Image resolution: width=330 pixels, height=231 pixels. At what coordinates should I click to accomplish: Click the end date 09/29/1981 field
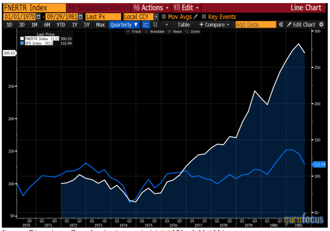(62, 17)
